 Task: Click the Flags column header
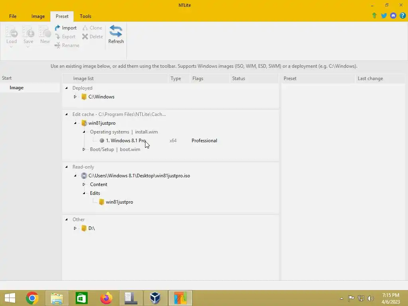(x=210, y=78)
